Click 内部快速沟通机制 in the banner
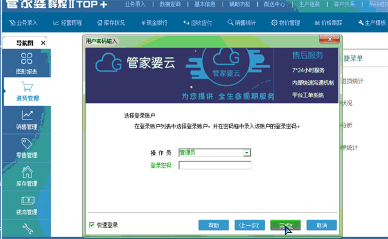This screenshot has height=239, width=388. 313,82
